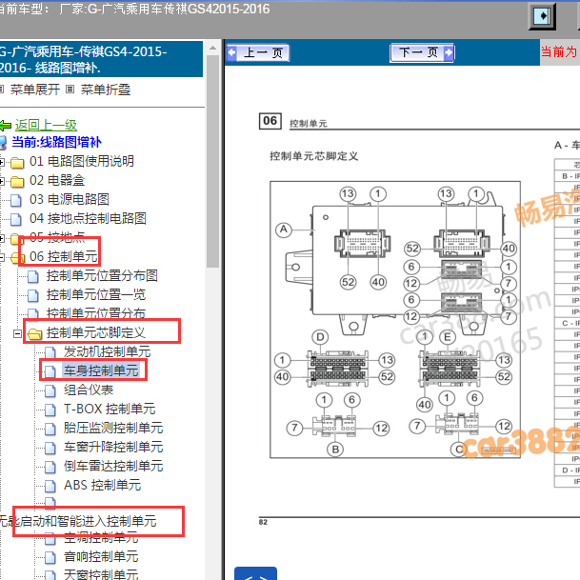Go to next page with 下一页 button

[x=422, y=53]
